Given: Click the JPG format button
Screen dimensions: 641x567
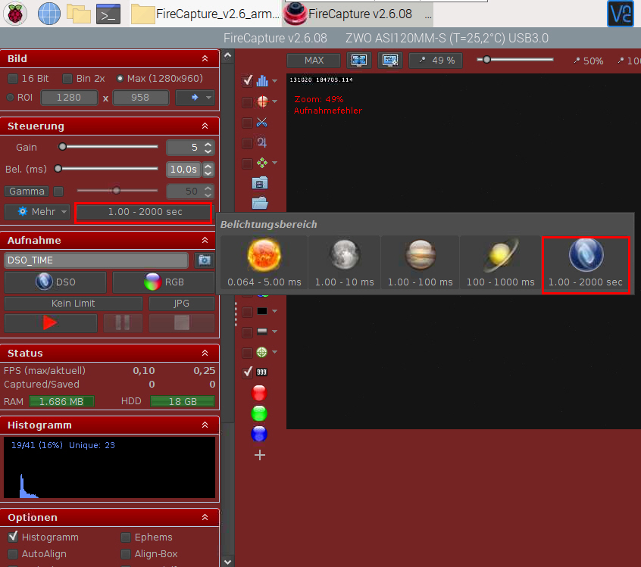Looking at the screenshot, I should pos(182,304).
